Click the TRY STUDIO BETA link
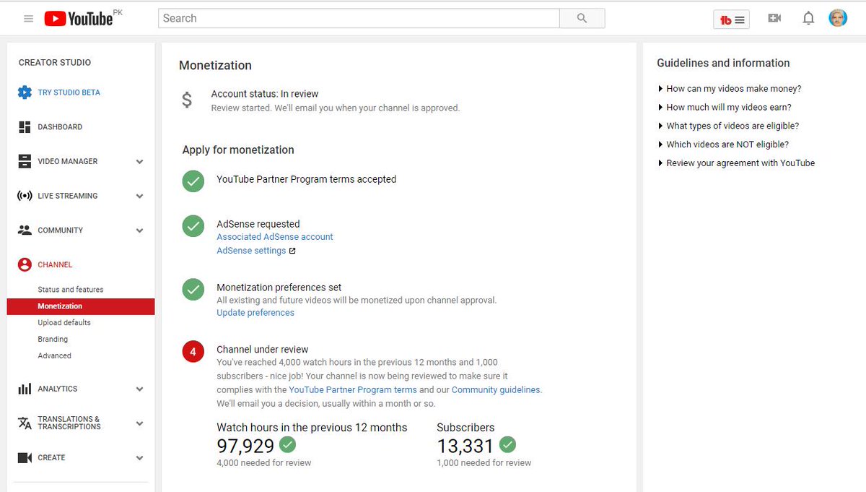Image resolution: width=866 pixels, height=492 pixels. (x=69, y=92)
